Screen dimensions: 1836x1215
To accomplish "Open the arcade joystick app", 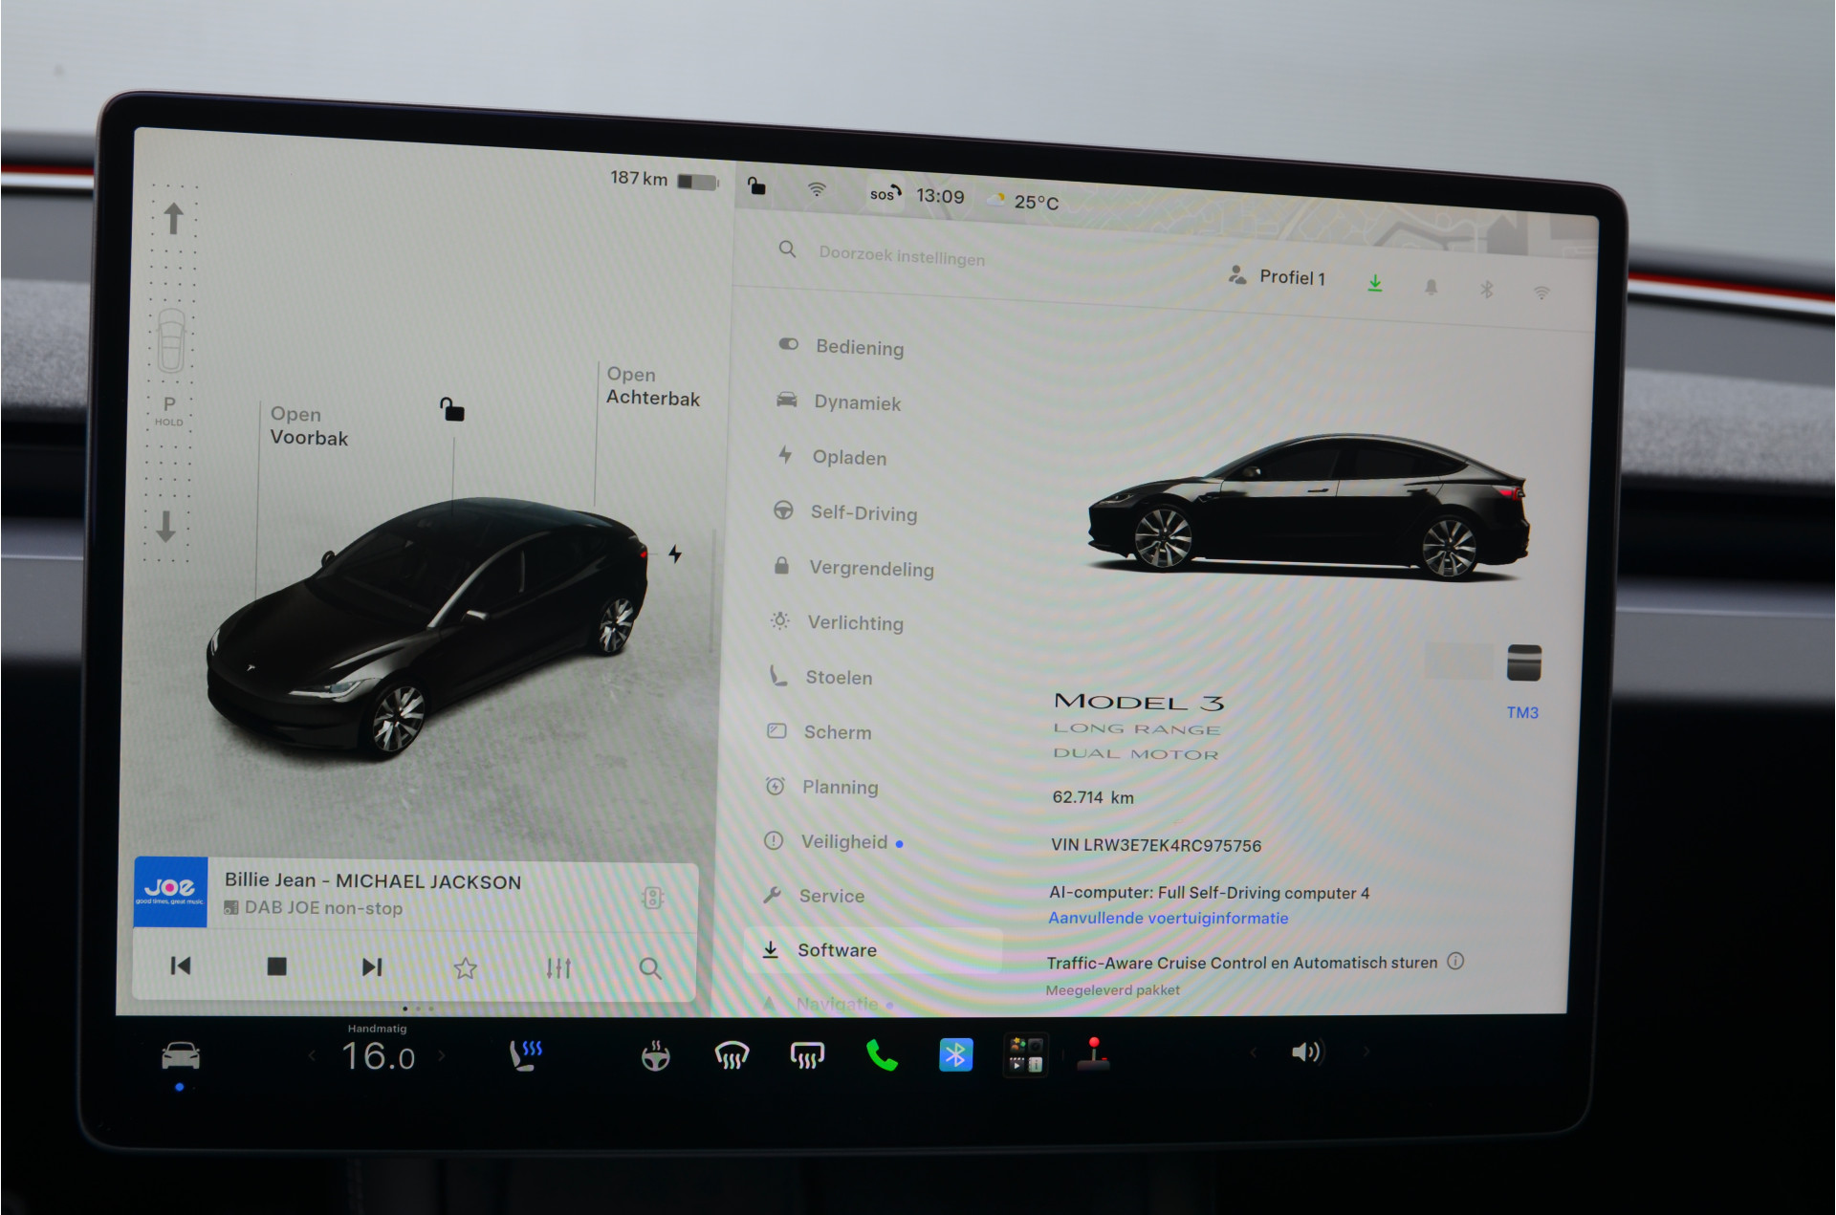I will coord(1094,1053).
